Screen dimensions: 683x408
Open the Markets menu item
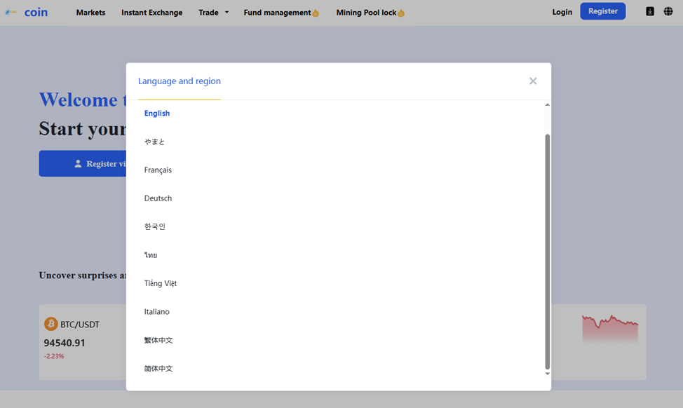pyautogui.click(x=90, y=13)
